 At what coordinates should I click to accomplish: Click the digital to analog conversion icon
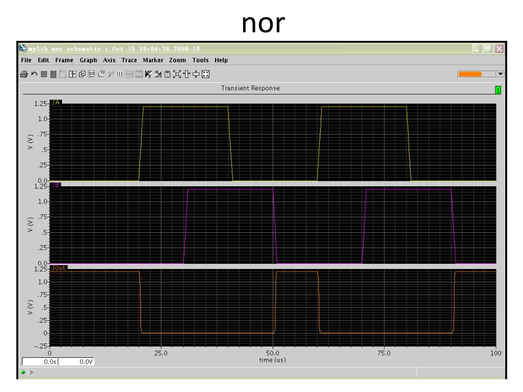click(x=158, y=75)
